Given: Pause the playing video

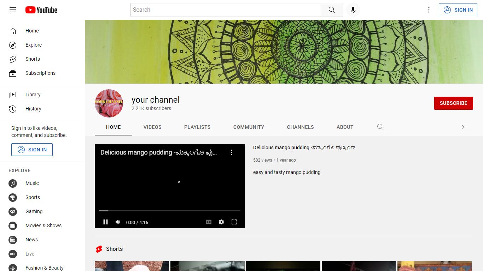Looking at the screenshot, I should [105, 222].
